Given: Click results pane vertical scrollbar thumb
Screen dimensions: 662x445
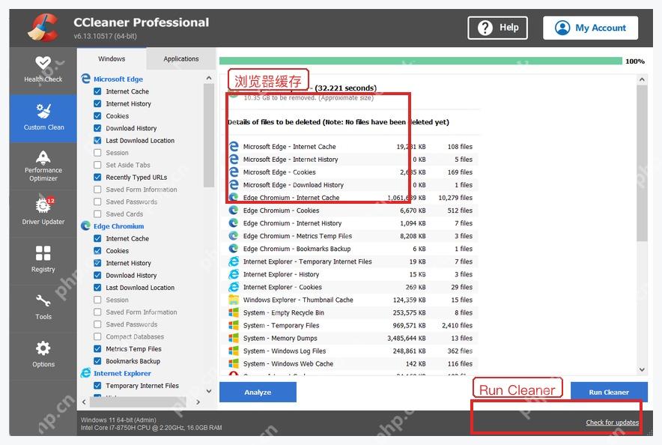Looking at the screenshot, I should tap(642, 163).
